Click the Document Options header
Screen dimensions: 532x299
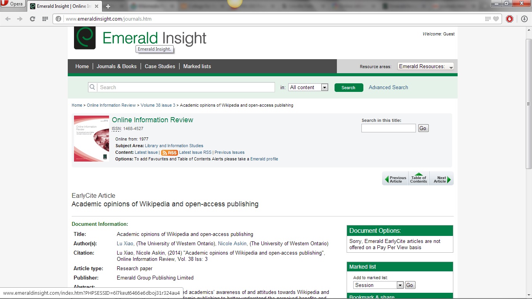[400, 230]
